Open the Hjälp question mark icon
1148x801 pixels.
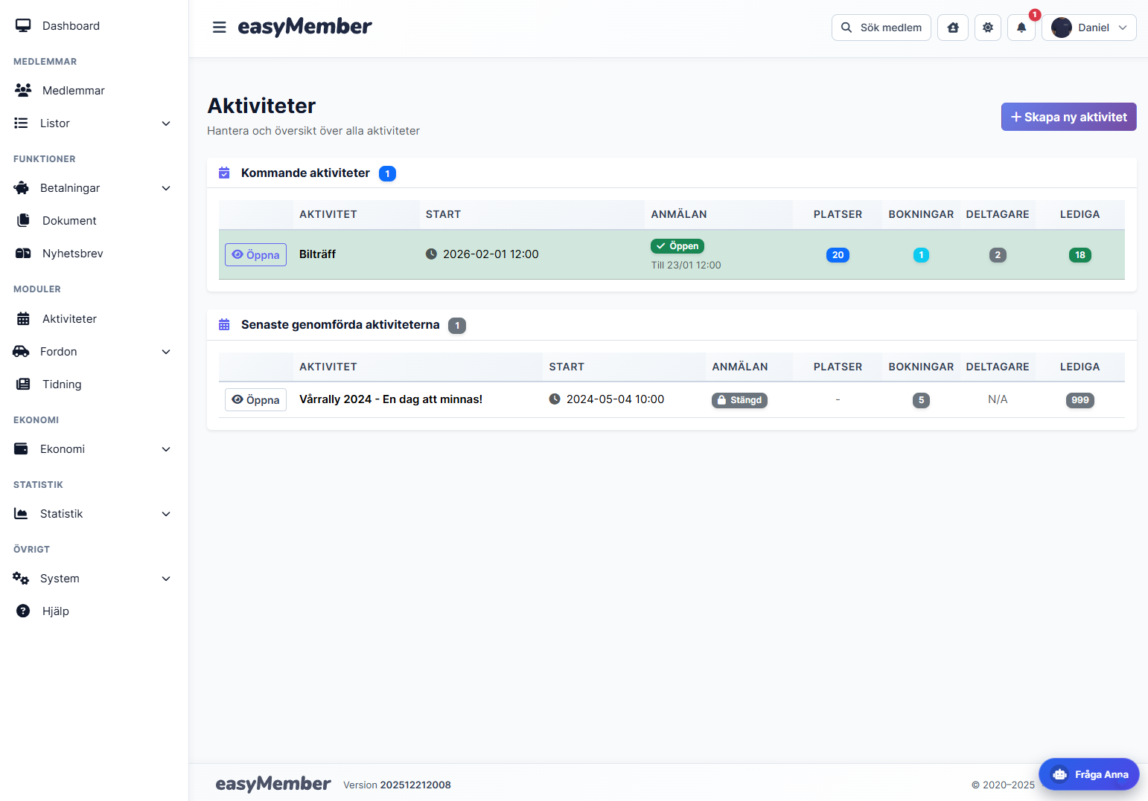(22, 611)
